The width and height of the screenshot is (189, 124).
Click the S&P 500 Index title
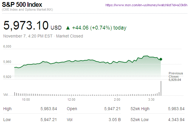point(22,5)
